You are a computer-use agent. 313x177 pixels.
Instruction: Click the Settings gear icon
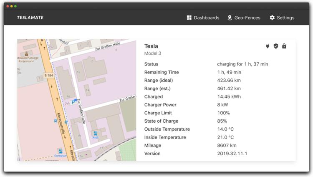click(272, 18)
